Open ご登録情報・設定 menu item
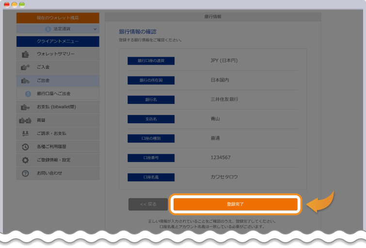 click(x=58, y=160)
